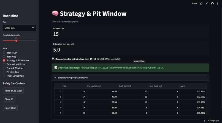Image resolution: width=222 pixels, height=123 pixels.
Task: Collapse the future prediction table expander
Action: [130, 78]
